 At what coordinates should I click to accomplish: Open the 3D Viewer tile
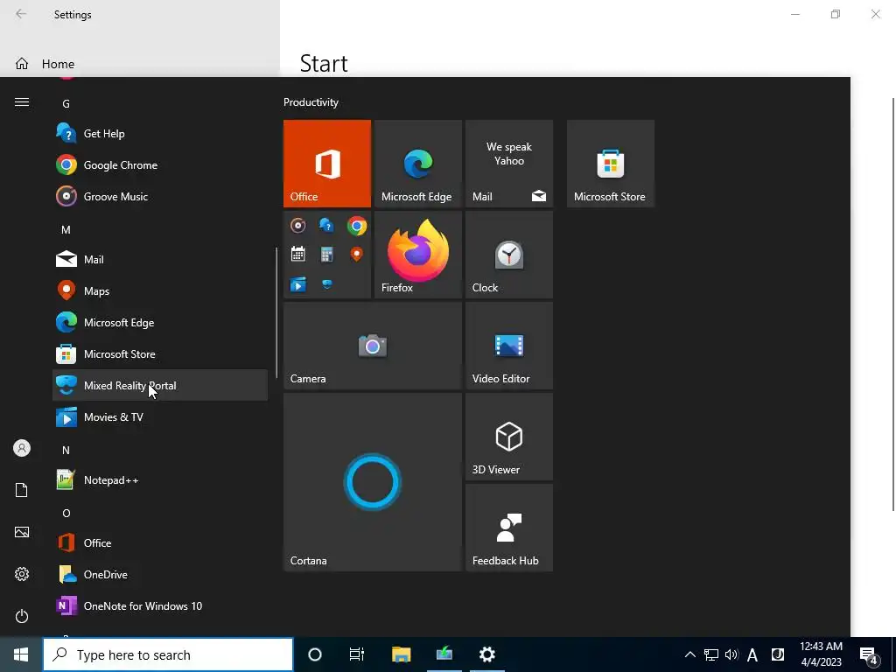click(509, 437)
